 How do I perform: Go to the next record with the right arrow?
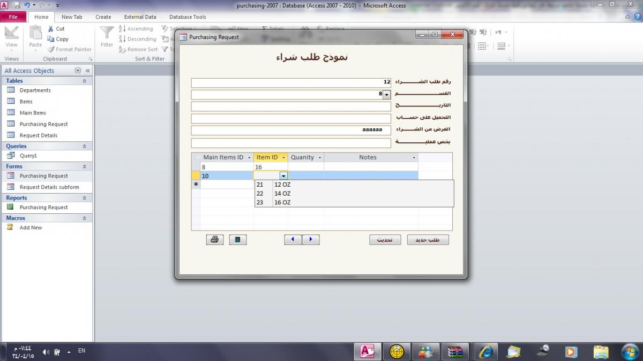(311, 240)
